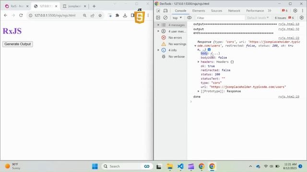Open DevTools settings gear
This screenshot has height=172, width=307.
(x=295, y=11)
